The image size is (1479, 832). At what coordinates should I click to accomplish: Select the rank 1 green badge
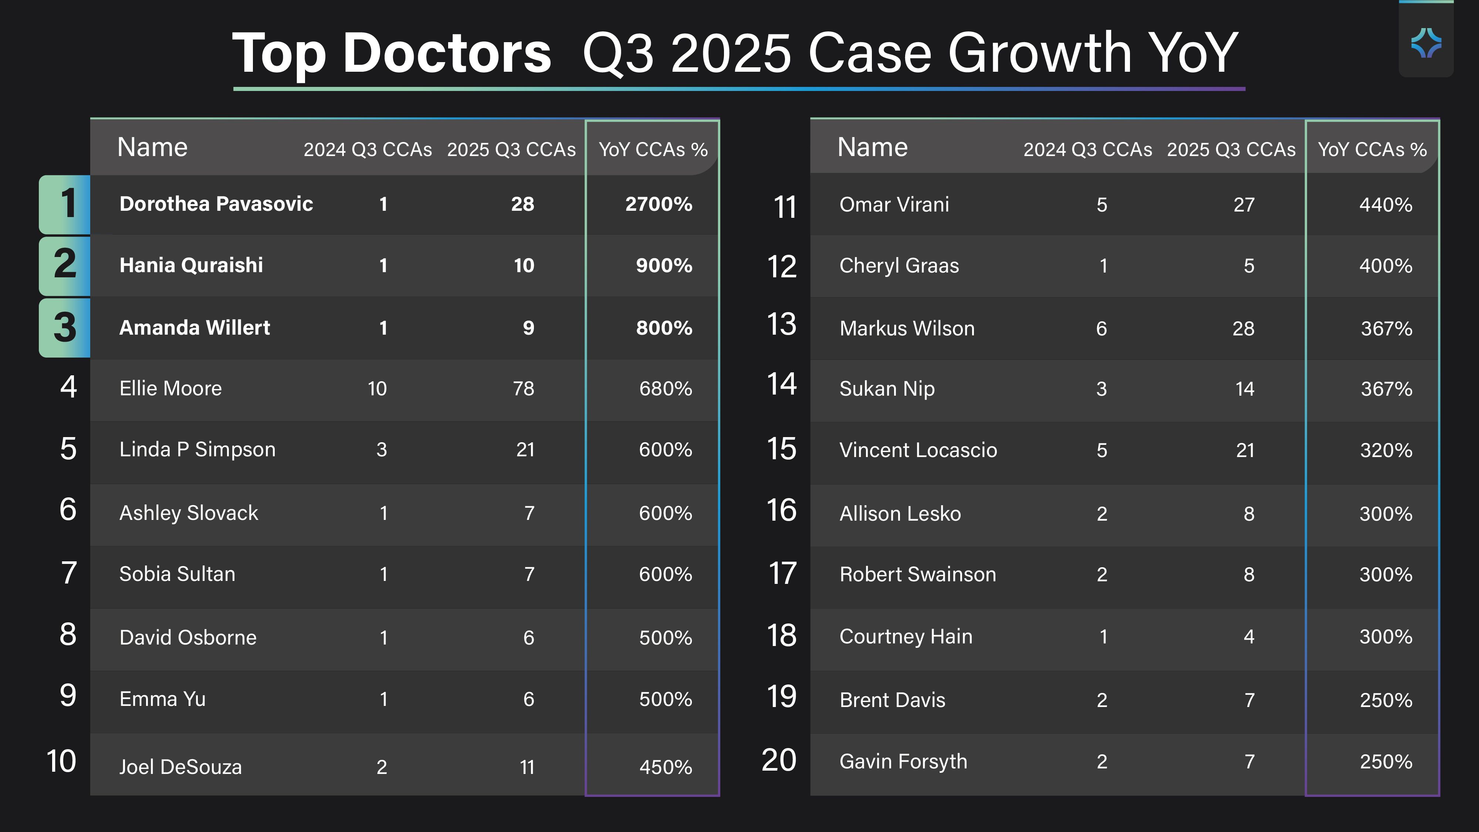point(65,204)
